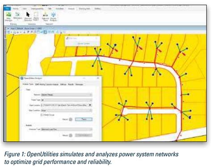Screen dimensions: 212x167
Task: Click the round Result icon beside Run Analysis
Action: point(71,135)
